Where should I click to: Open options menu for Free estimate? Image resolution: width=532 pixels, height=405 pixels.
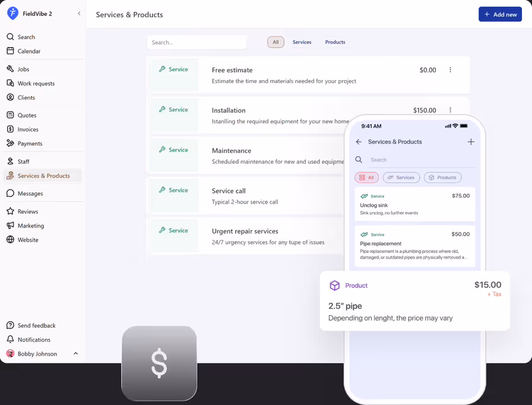[x=450, y=70]
